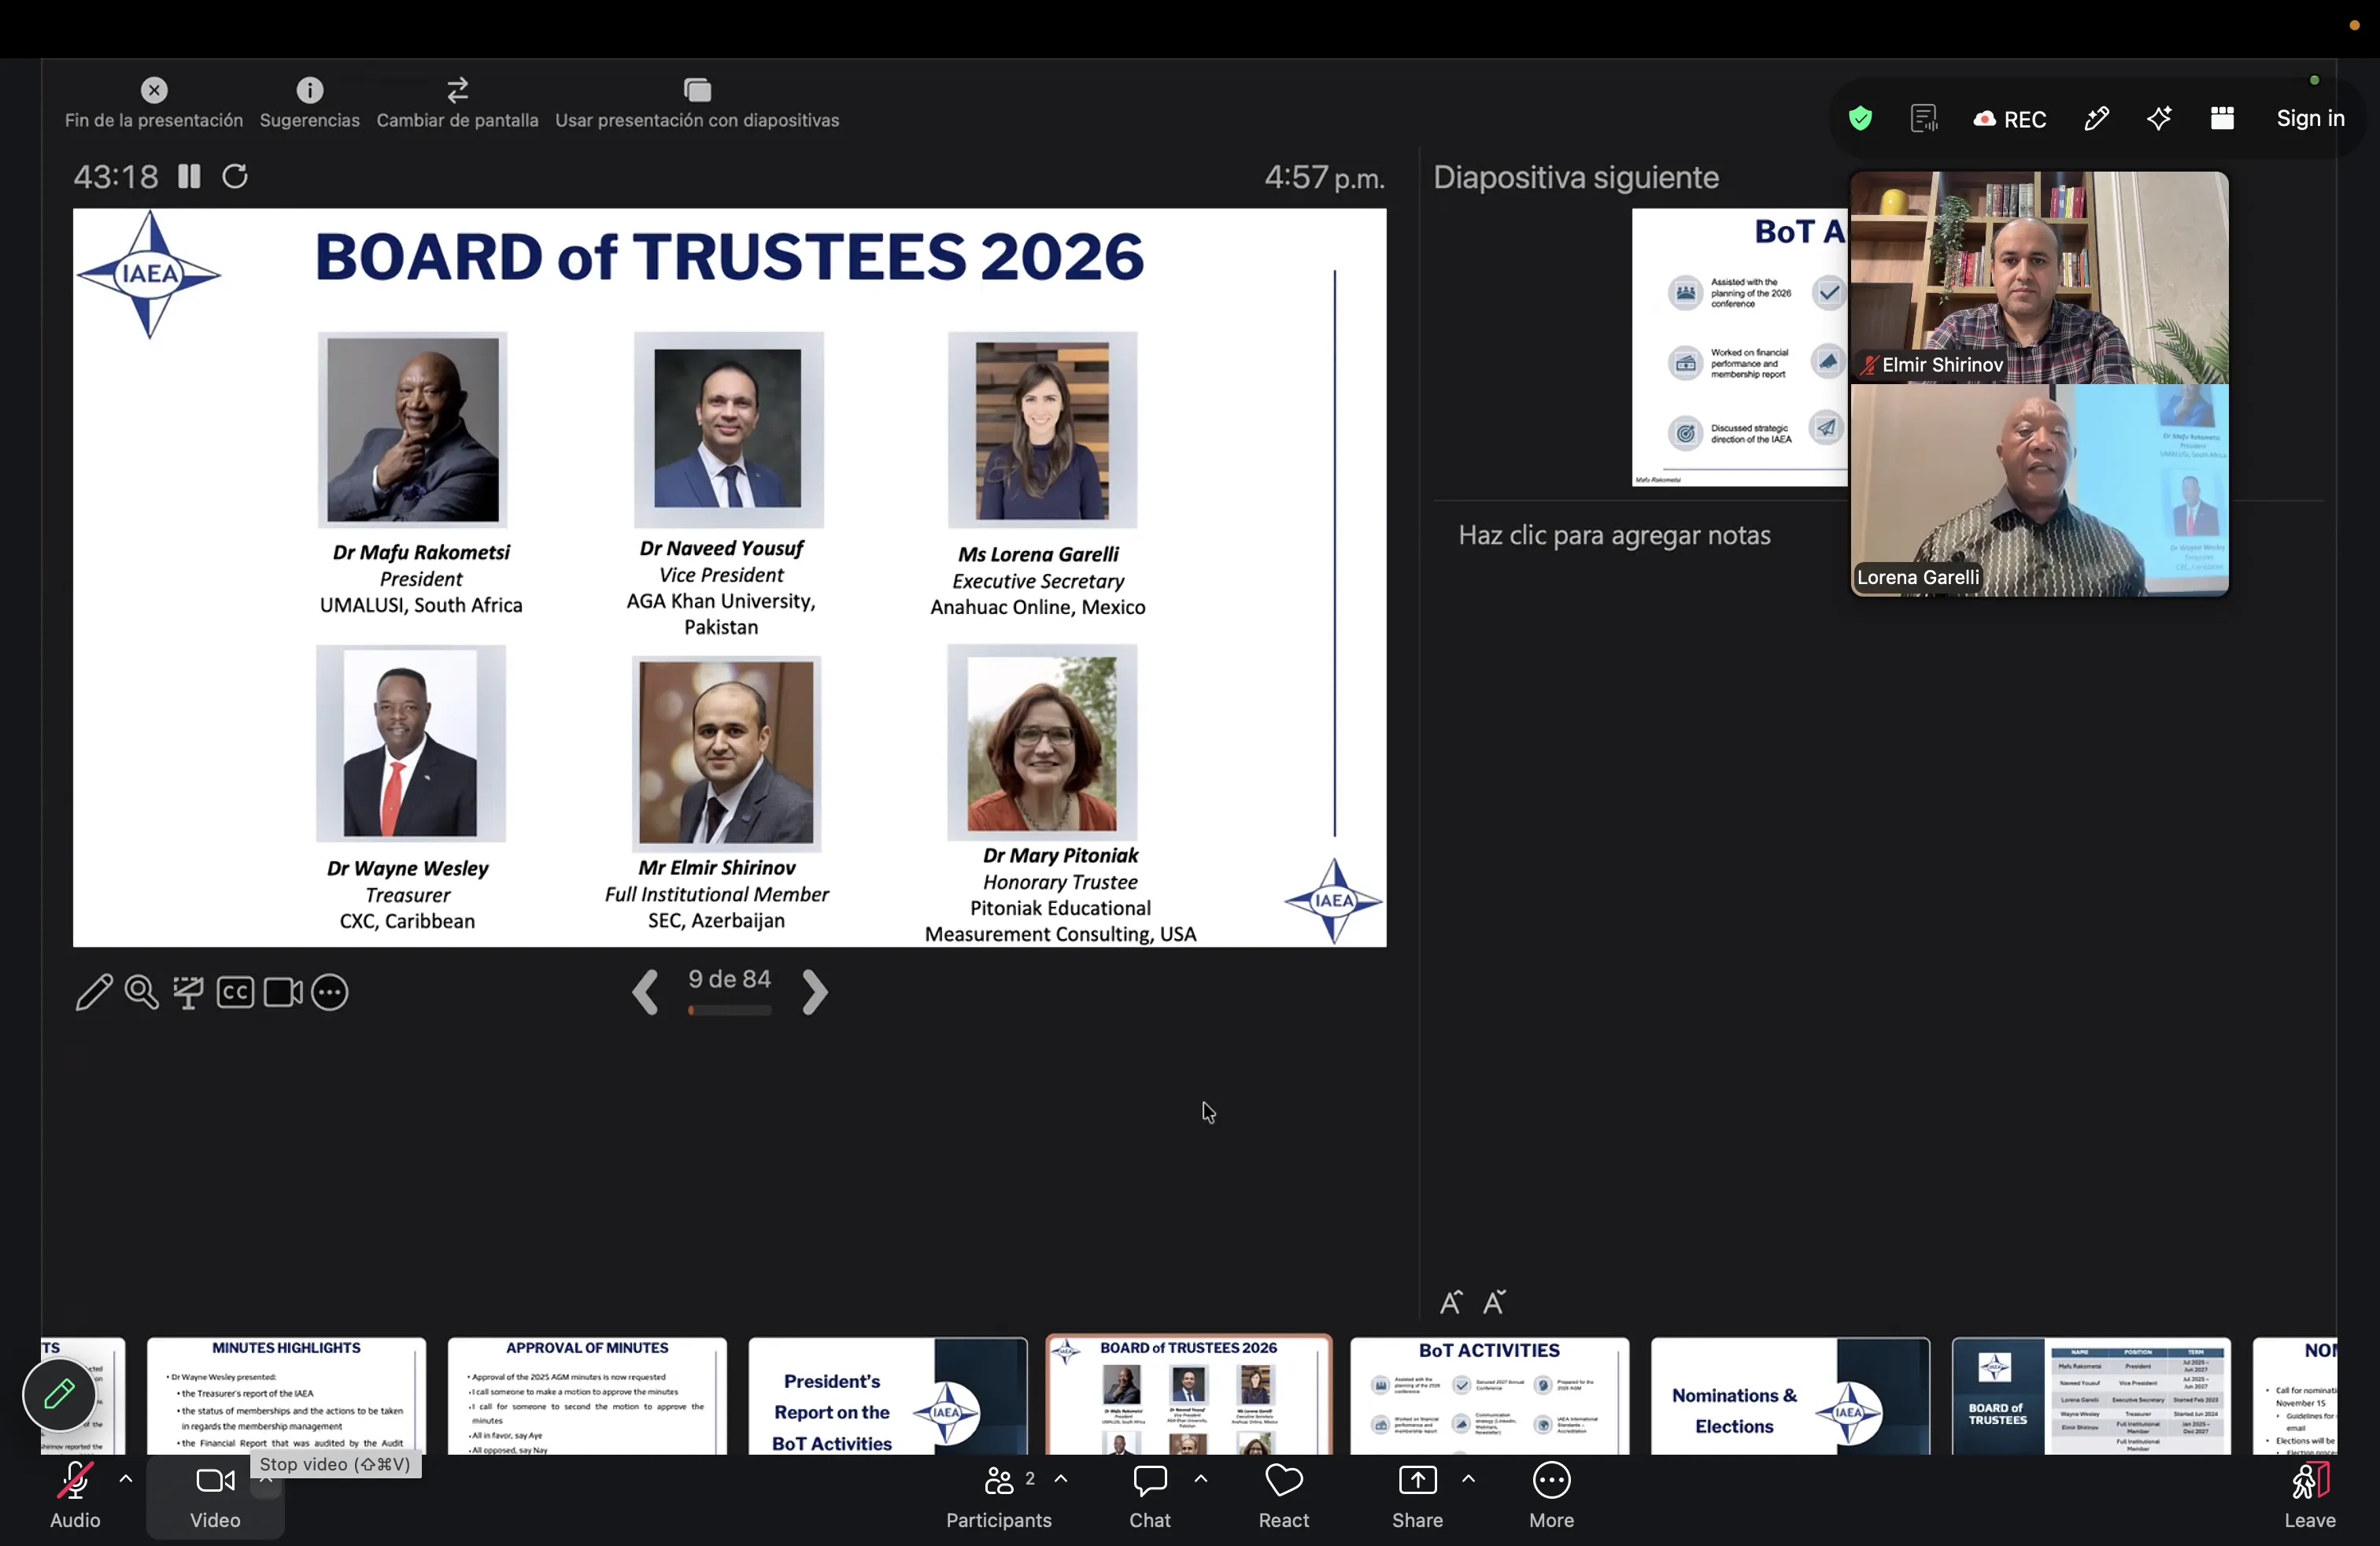Expand audio options chevron
Screen dimensions: 2380x1546
[x=125, y=1478]
